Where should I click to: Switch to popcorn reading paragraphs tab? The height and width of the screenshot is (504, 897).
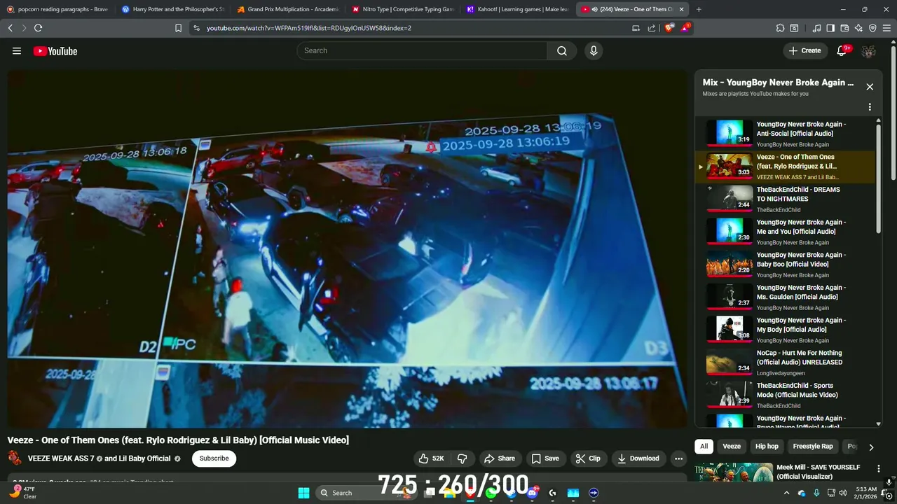(58, 9)
